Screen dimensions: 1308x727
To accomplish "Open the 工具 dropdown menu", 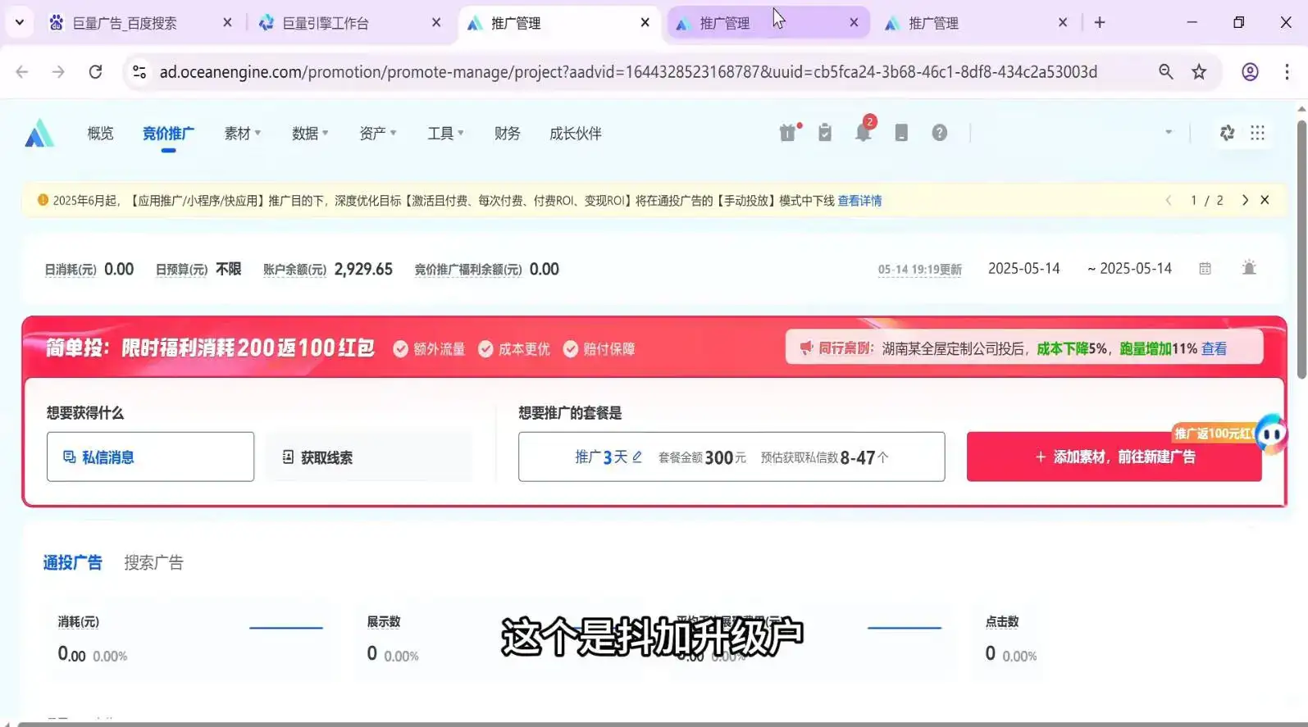I will 444,134.
